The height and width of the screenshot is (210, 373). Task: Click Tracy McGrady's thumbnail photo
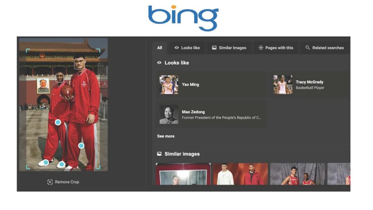click(283, 85)
